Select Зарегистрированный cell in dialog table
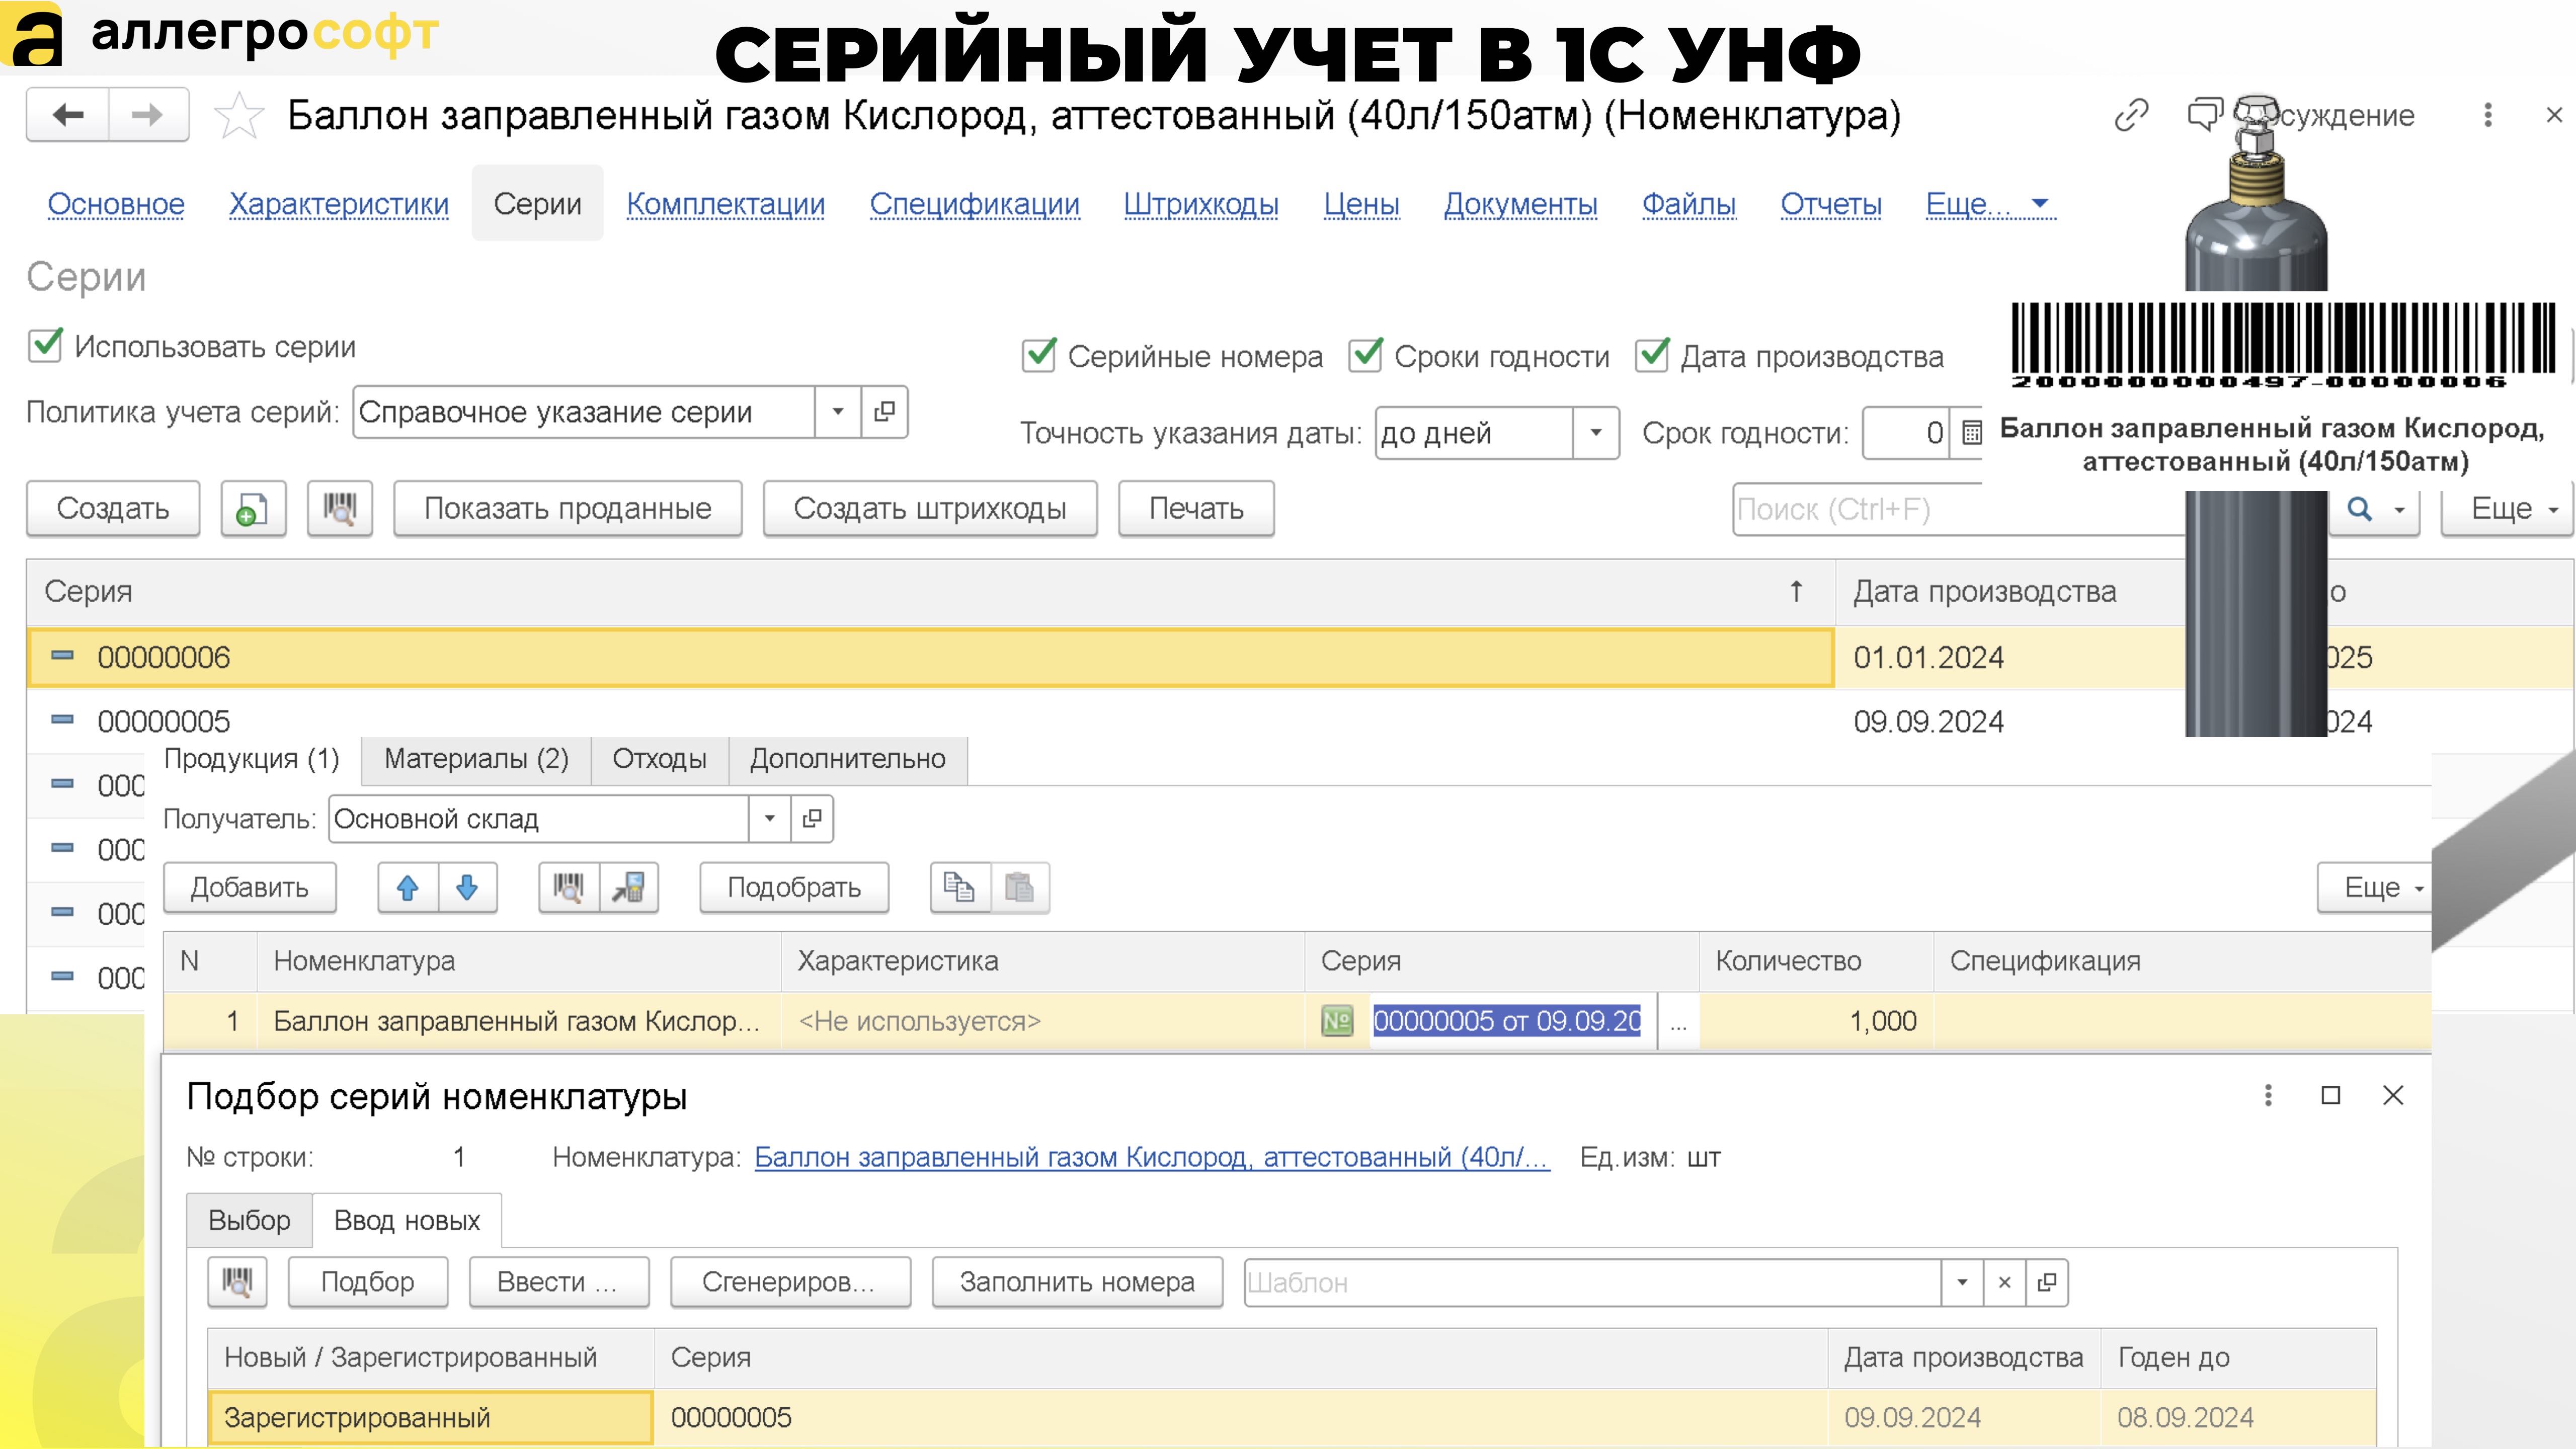Image resolution: width=2576 pixels, height=1449 pixels. click(x=430, y=1417)
